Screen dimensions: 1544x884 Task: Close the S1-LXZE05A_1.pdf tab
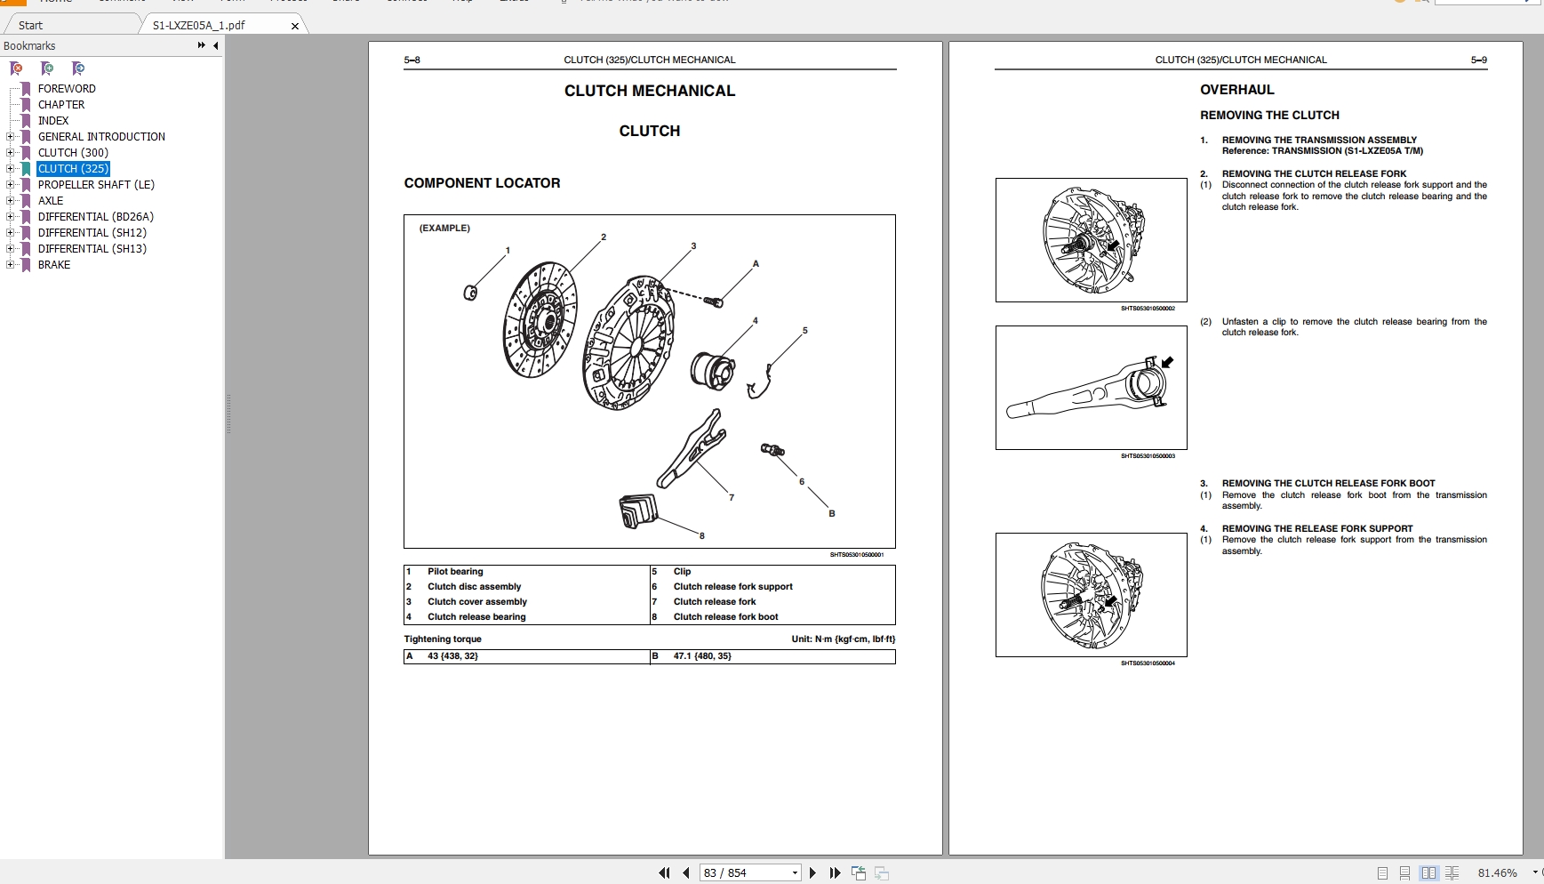(295, 27)
